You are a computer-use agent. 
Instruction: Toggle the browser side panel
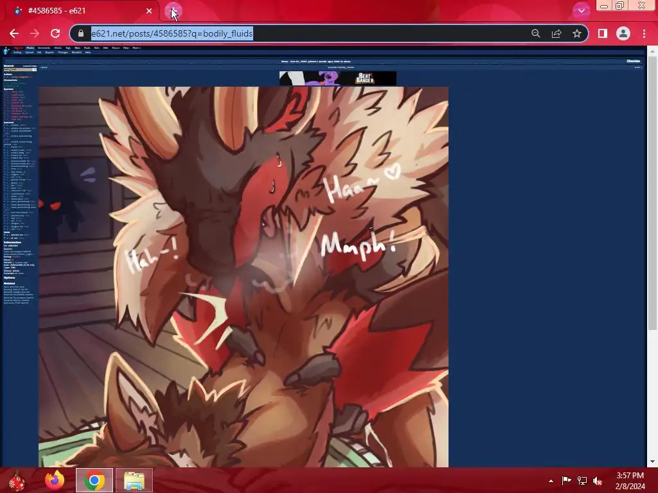pyautogui.click(x=603, y=33)
